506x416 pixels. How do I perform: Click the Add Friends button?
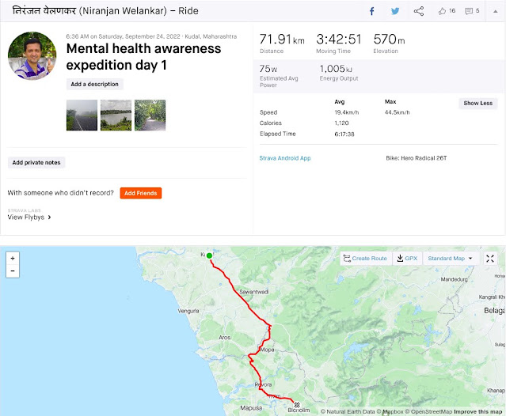tap(141, 193)
